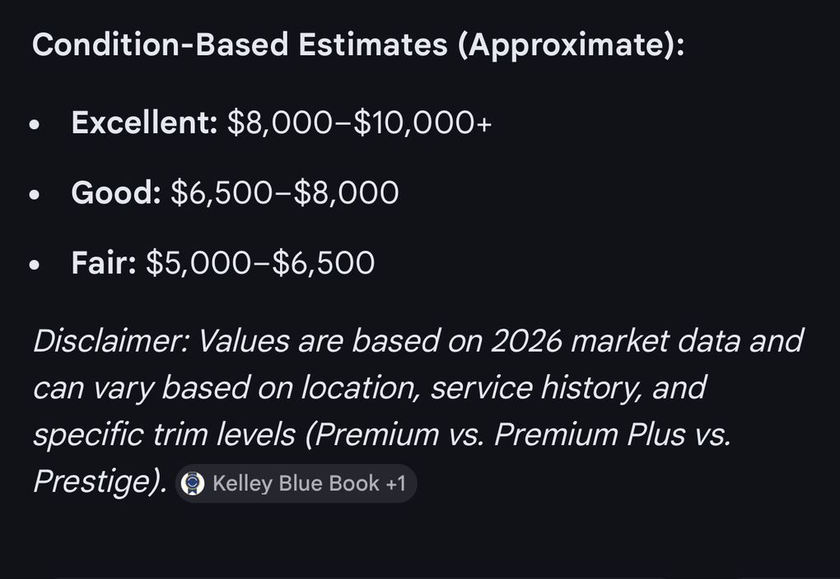Select the bold Excellent label
840x579 pixels.
click(x=144, y=123)
